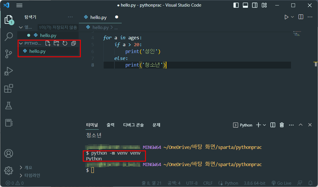Click the unsaved dot on hello.py tab
Image resolution: width=318 pixels, height=187 pixels.
click(117, 17)
